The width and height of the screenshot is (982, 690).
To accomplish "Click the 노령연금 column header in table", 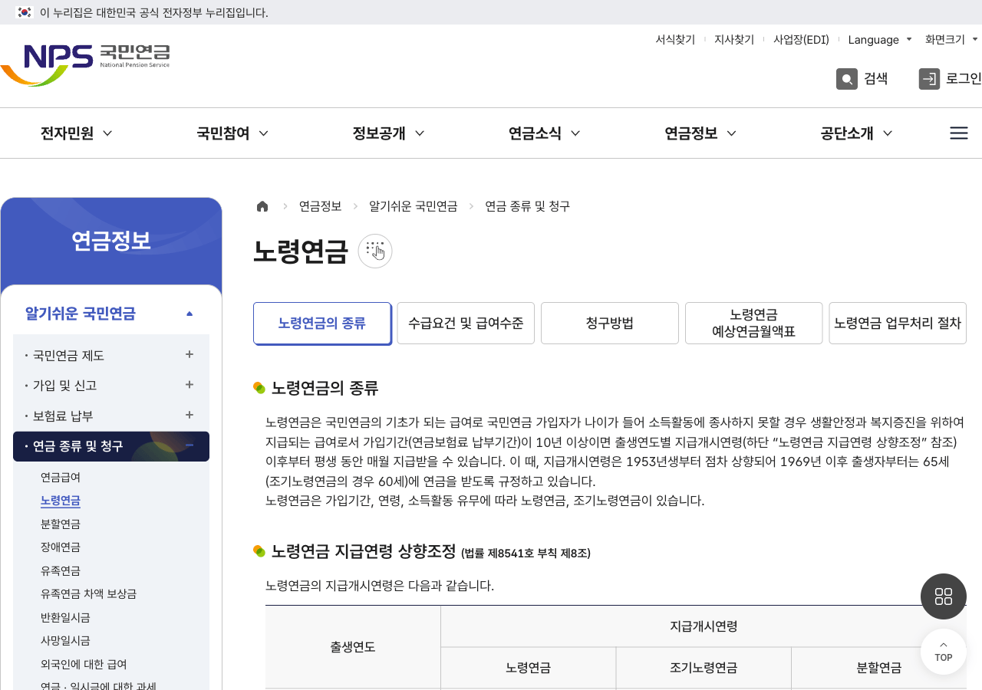I will coord(528,668).
